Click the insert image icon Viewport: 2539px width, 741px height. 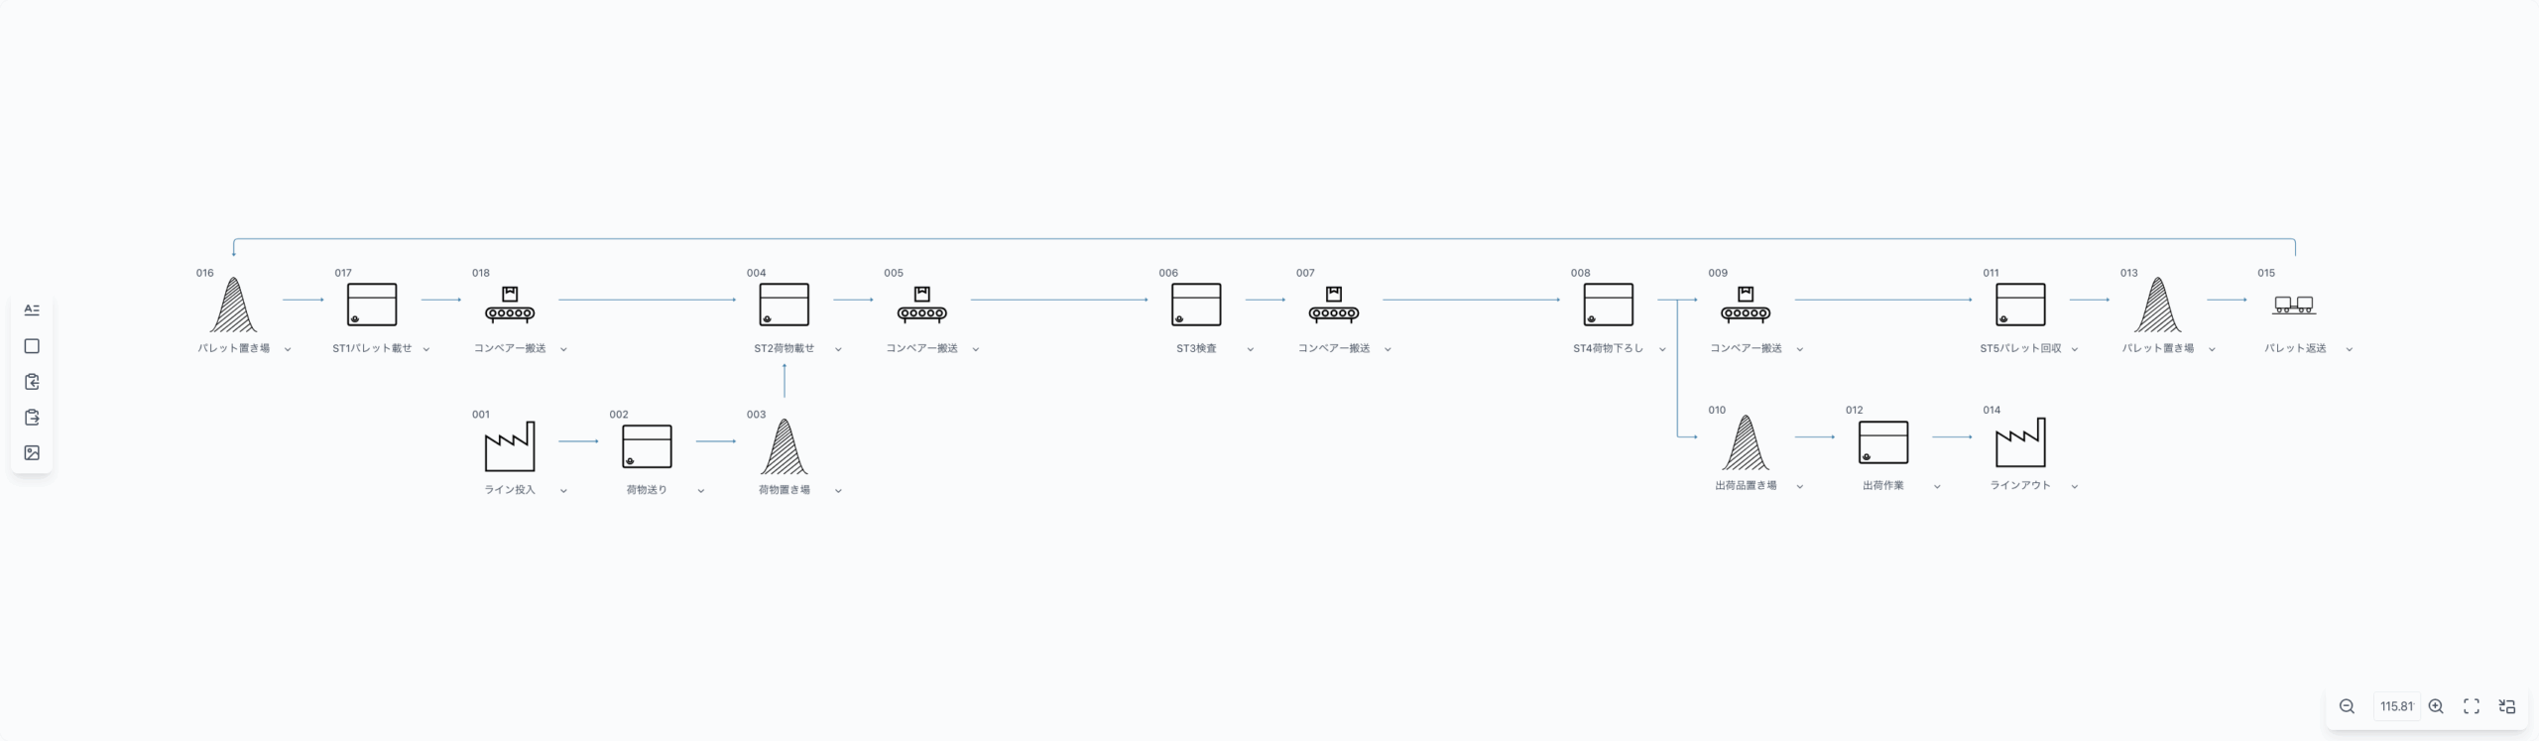pyautogui.click(x=32, y=453)
